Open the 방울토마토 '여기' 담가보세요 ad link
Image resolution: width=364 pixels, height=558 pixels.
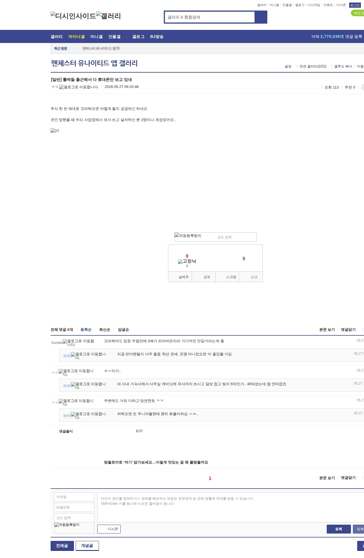click(x=156, y=462)
